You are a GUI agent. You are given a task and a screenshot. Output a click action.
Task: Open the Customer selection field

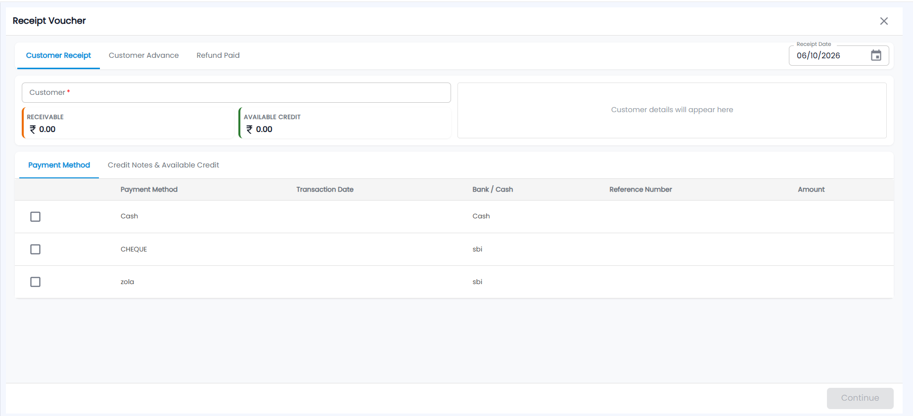(236, 92)
